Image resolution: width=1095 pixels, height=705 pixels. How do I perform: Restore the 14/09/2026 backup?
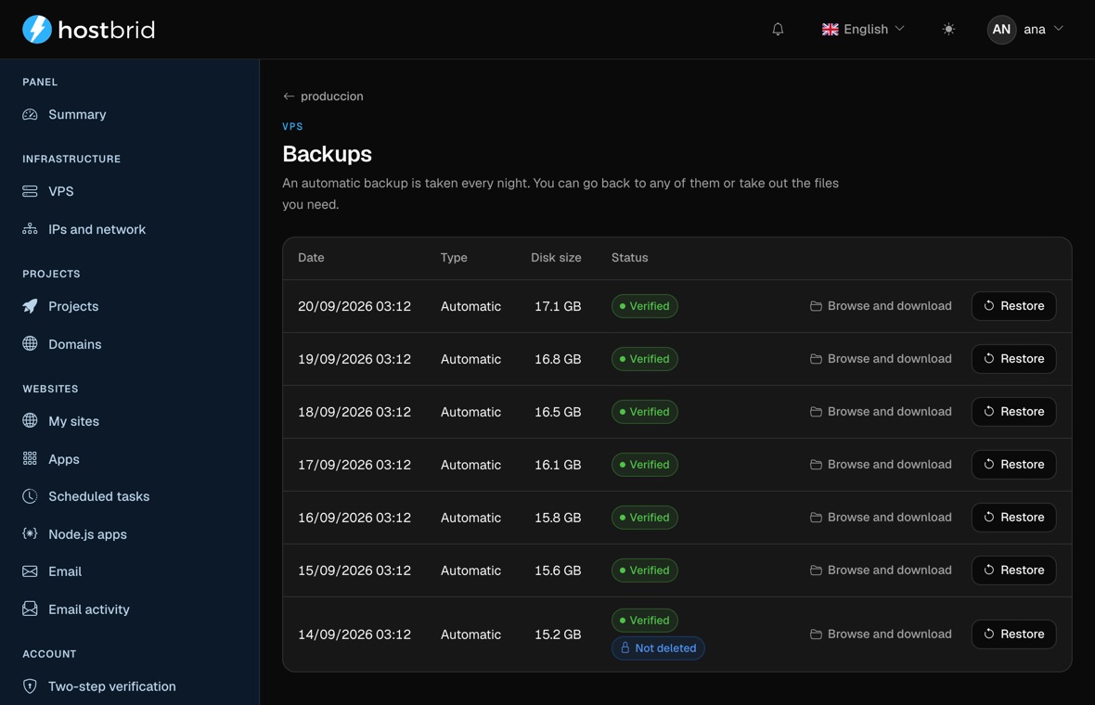(1013, 634)
